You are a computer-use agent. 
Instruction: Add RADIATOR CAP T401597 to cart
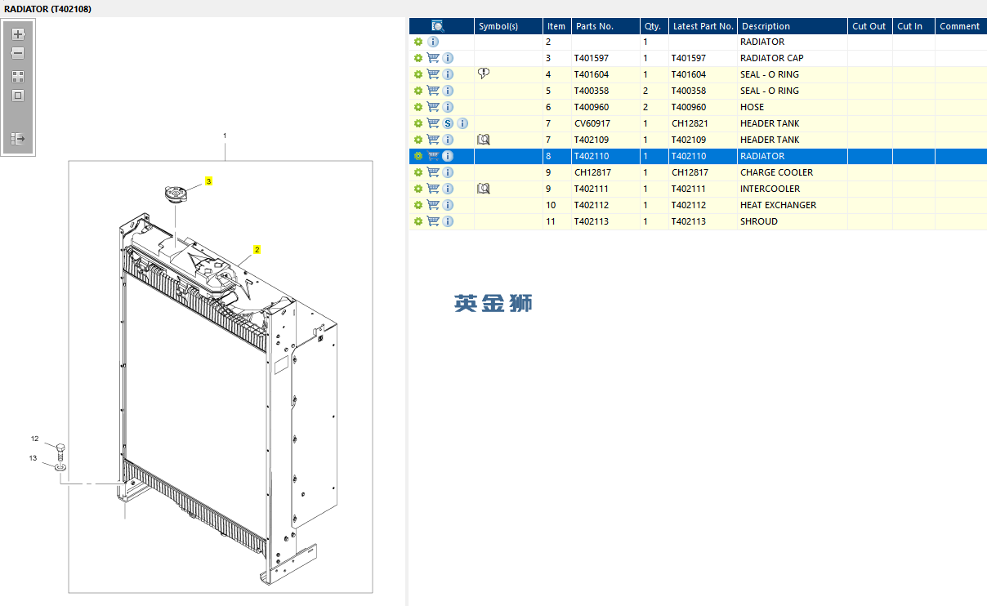click(x=433, y=58)
